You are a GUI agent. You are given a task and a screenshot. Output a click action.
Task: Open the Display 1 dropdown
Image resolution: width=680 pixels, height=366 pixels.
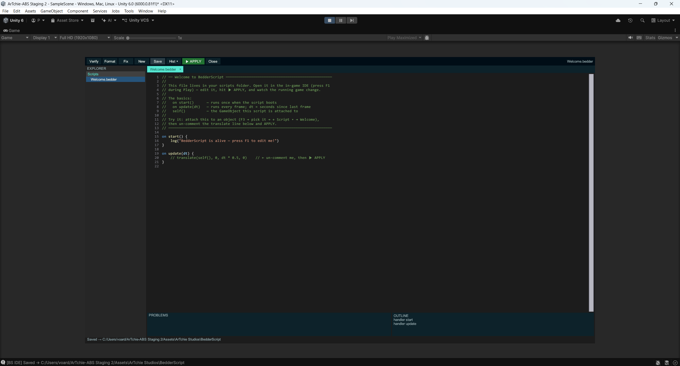45,38
